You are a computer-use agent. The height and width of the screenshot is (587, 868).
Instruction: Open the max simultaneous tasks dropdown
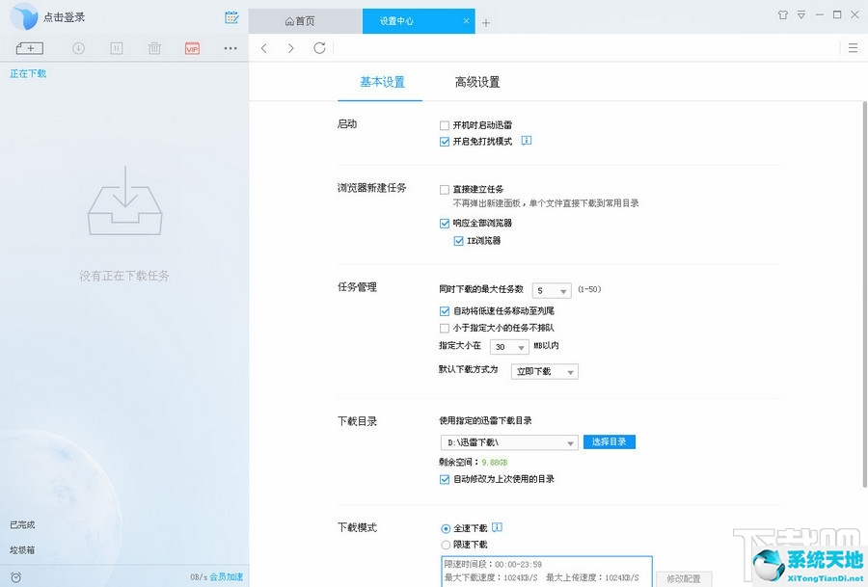(x=552, y=290)
